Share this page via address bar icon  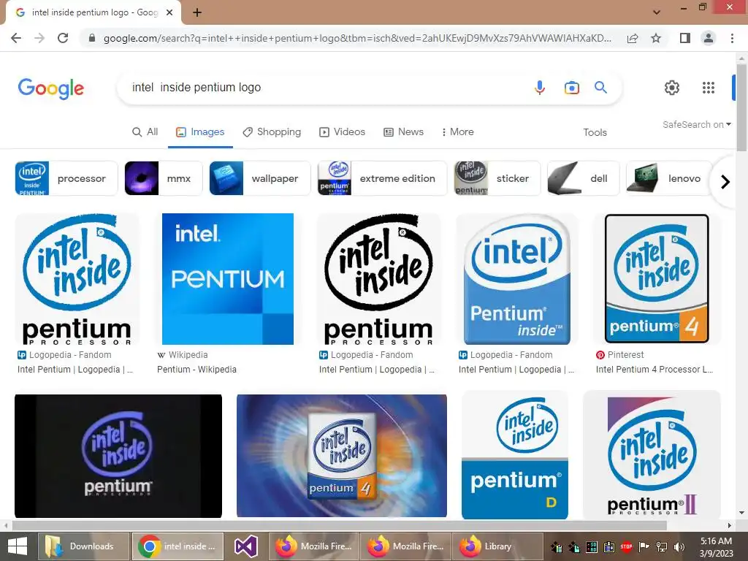pos(633,38)
